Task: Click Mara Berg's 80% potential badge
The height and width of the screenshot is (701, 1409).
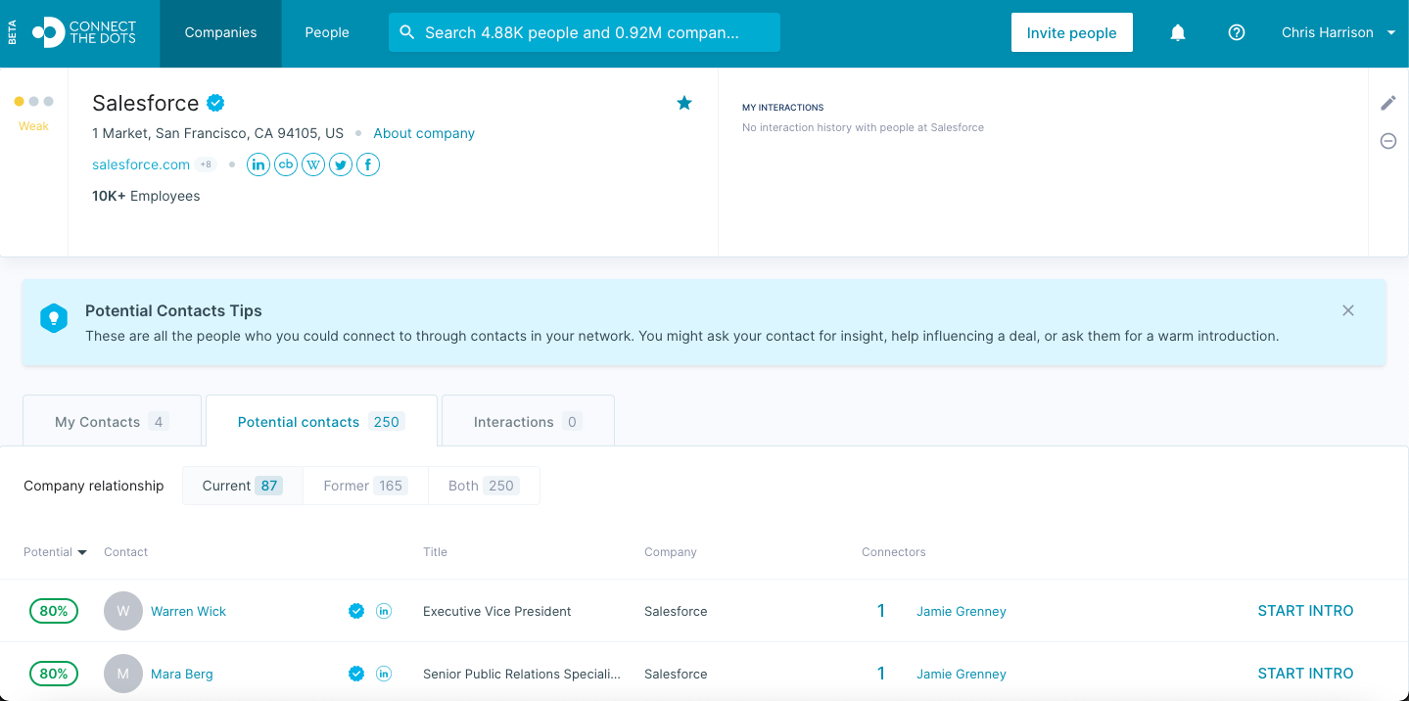Action: tap(54, 674)
